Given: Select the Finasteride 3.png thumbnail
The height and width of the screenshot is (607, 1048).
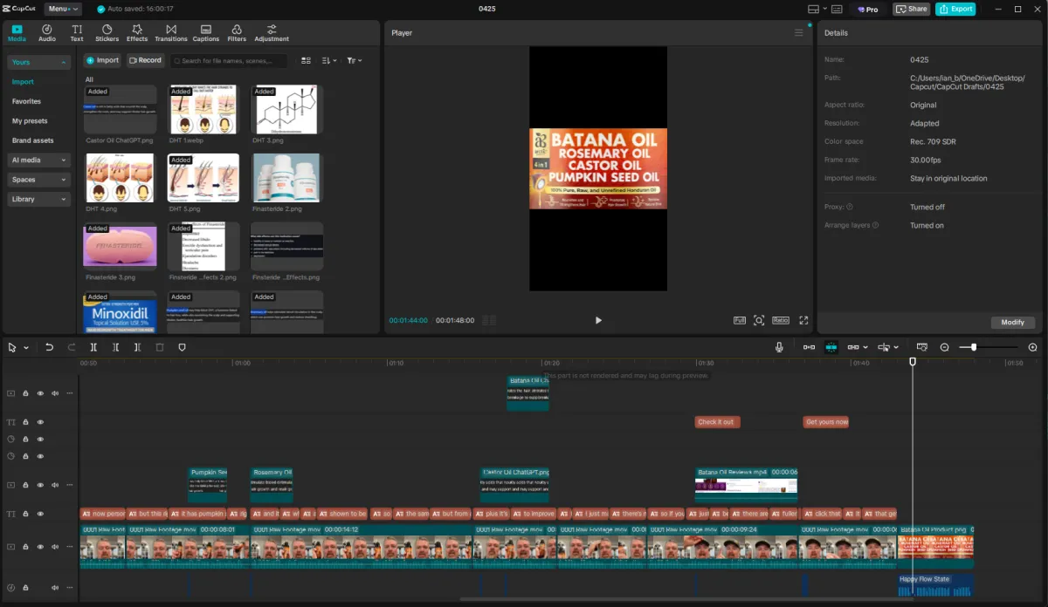Looking at the screenshot, I should click(121, 245).
